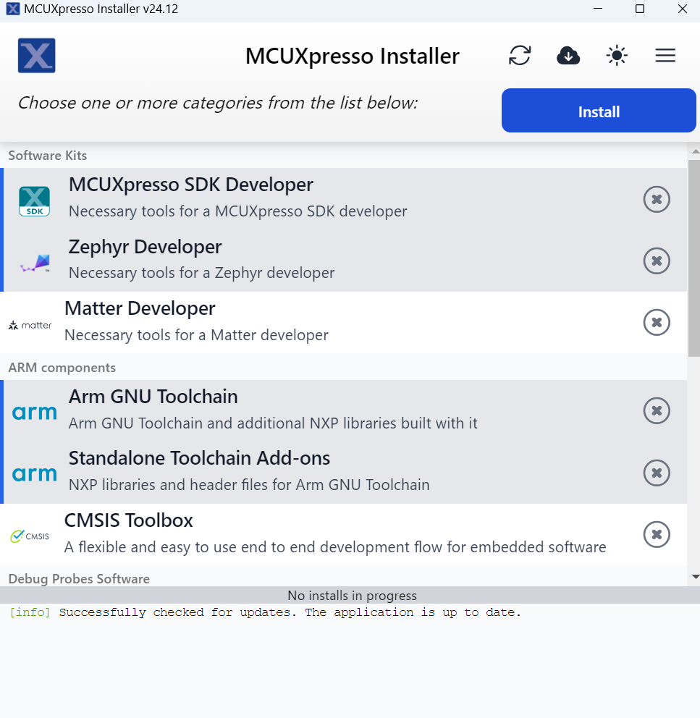Open the hamburger menu
Image resolution: width=700 pixels, height=718 pixels.
[x=665, y=56]
